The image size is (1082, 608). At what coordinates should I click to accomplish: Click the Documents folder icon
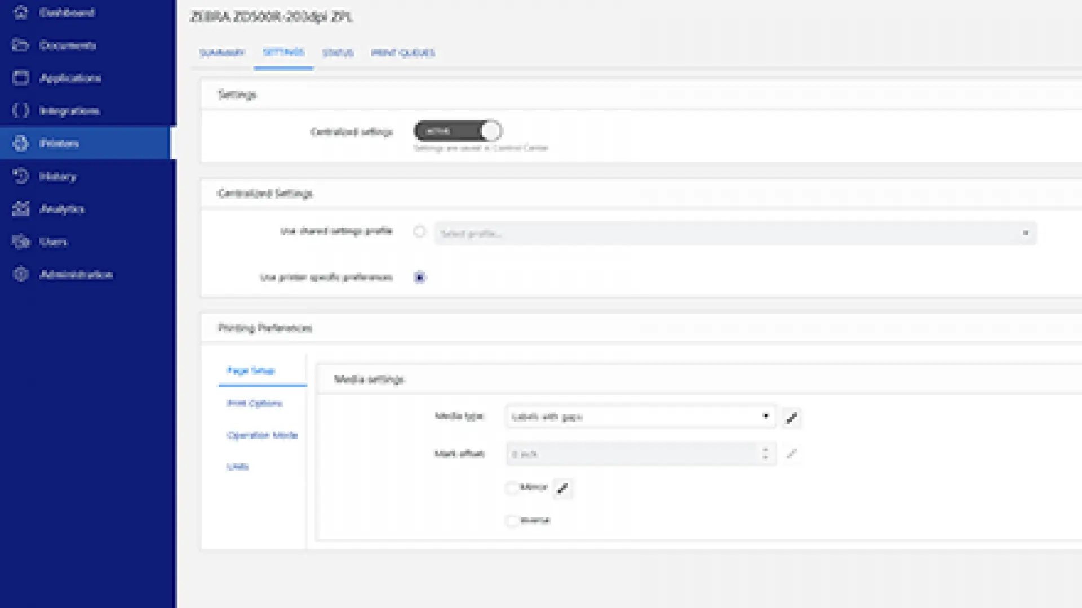(x=21, y=45)
